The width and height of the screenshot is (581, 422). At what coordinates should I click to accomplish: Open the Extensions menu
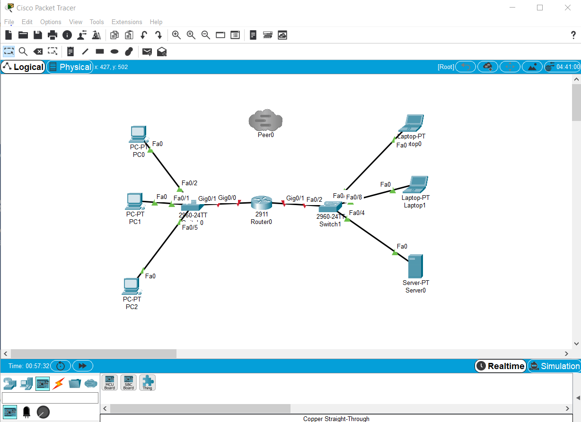(127, 22)
